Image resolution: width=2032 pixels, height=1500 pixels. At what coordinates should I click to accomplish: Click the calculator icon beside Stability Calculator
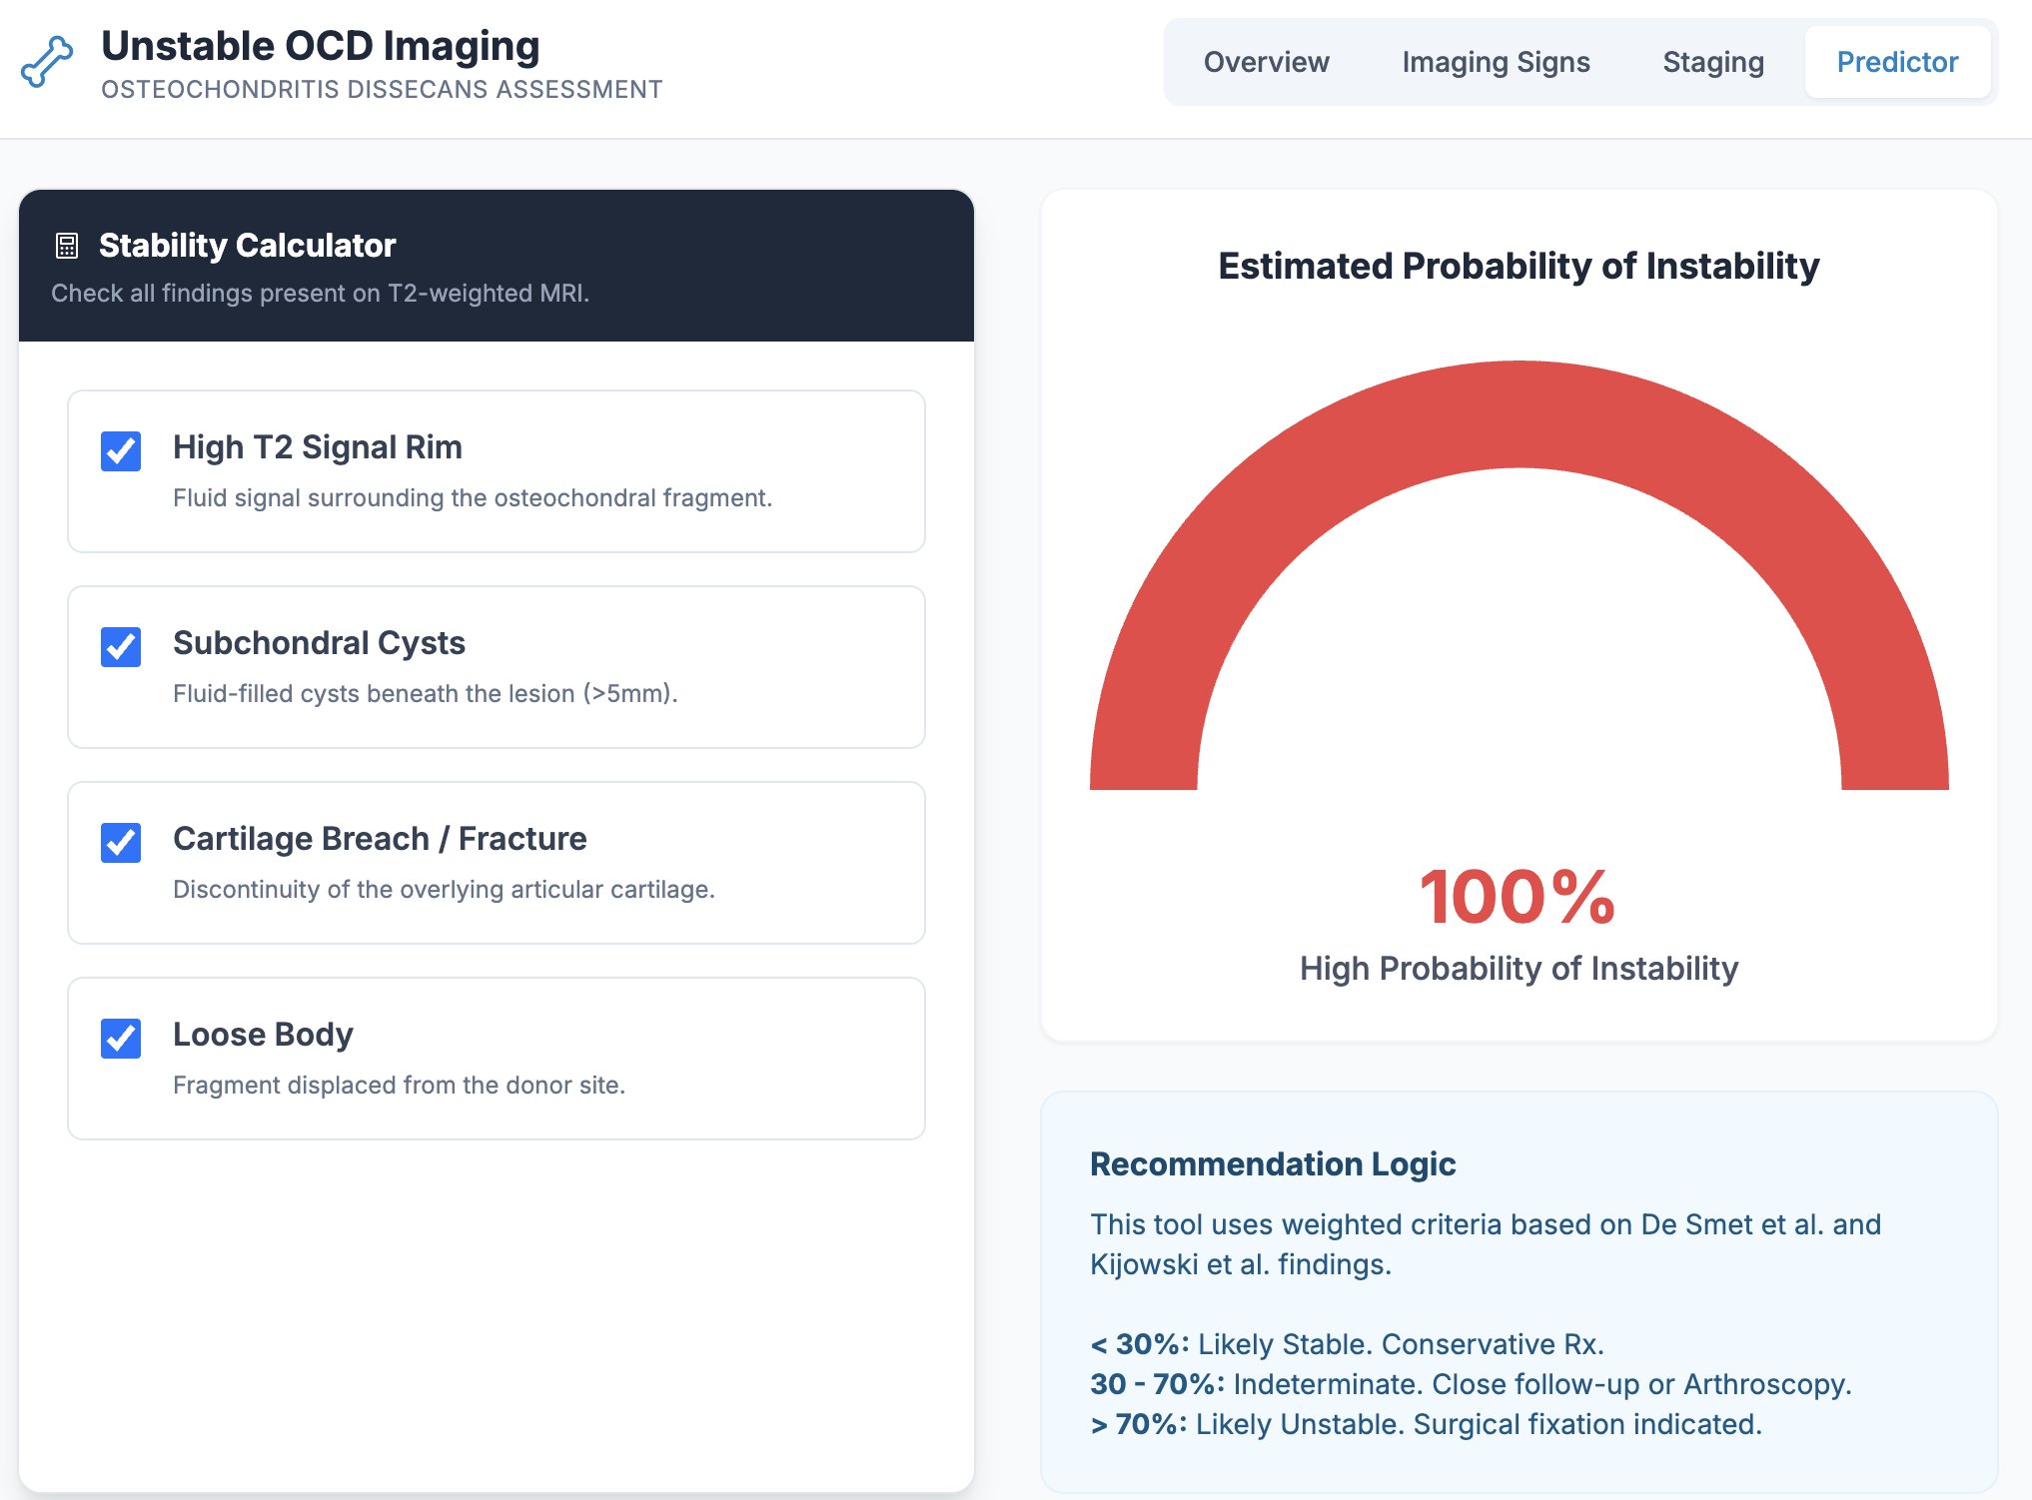click(x=67, y=246)
